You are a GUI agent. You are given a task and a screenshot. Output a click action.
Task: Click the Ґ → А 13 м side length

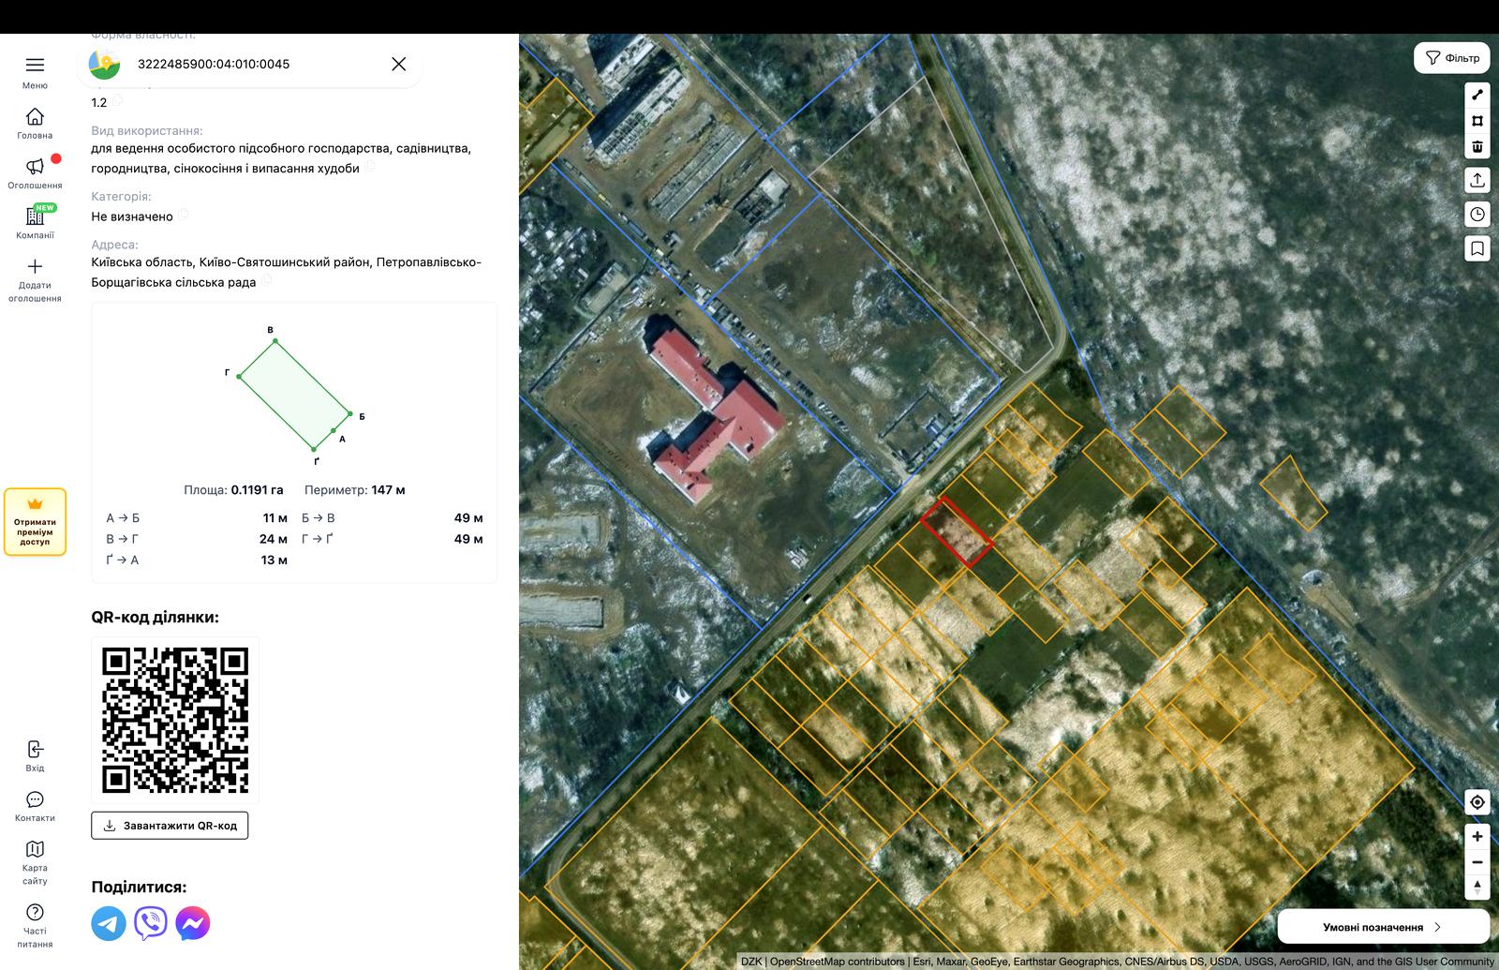197,560
